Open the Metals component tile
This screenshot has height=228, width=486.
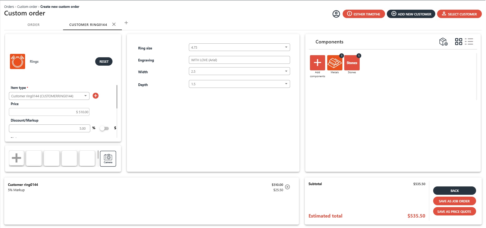pos(335,63)
